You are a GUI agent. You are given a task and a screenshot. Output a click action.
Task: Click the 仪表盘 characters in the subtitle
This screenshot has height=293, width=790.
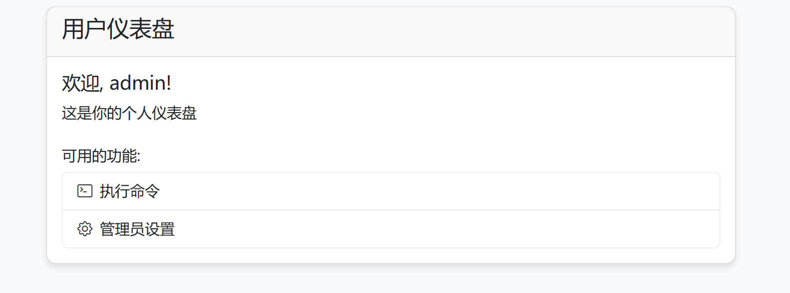(174, 113)
